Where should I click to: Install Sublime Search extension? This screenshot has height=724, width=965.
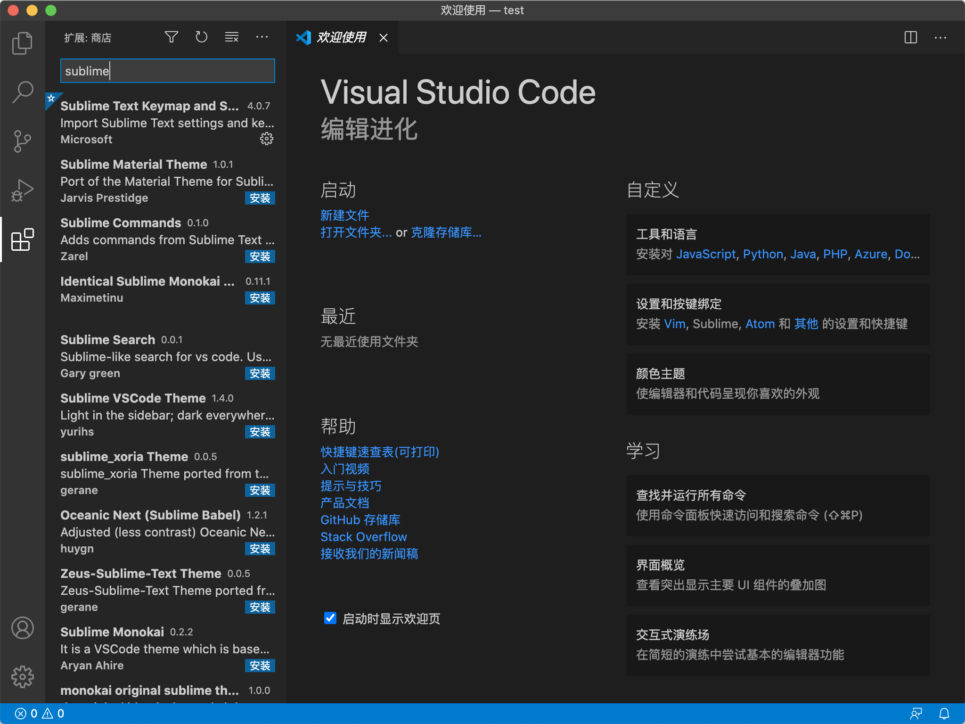coord(260,373)
